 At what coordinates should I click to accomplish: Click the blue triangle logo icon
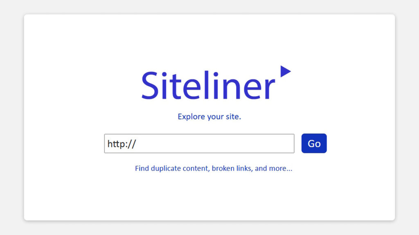[285, 71]
